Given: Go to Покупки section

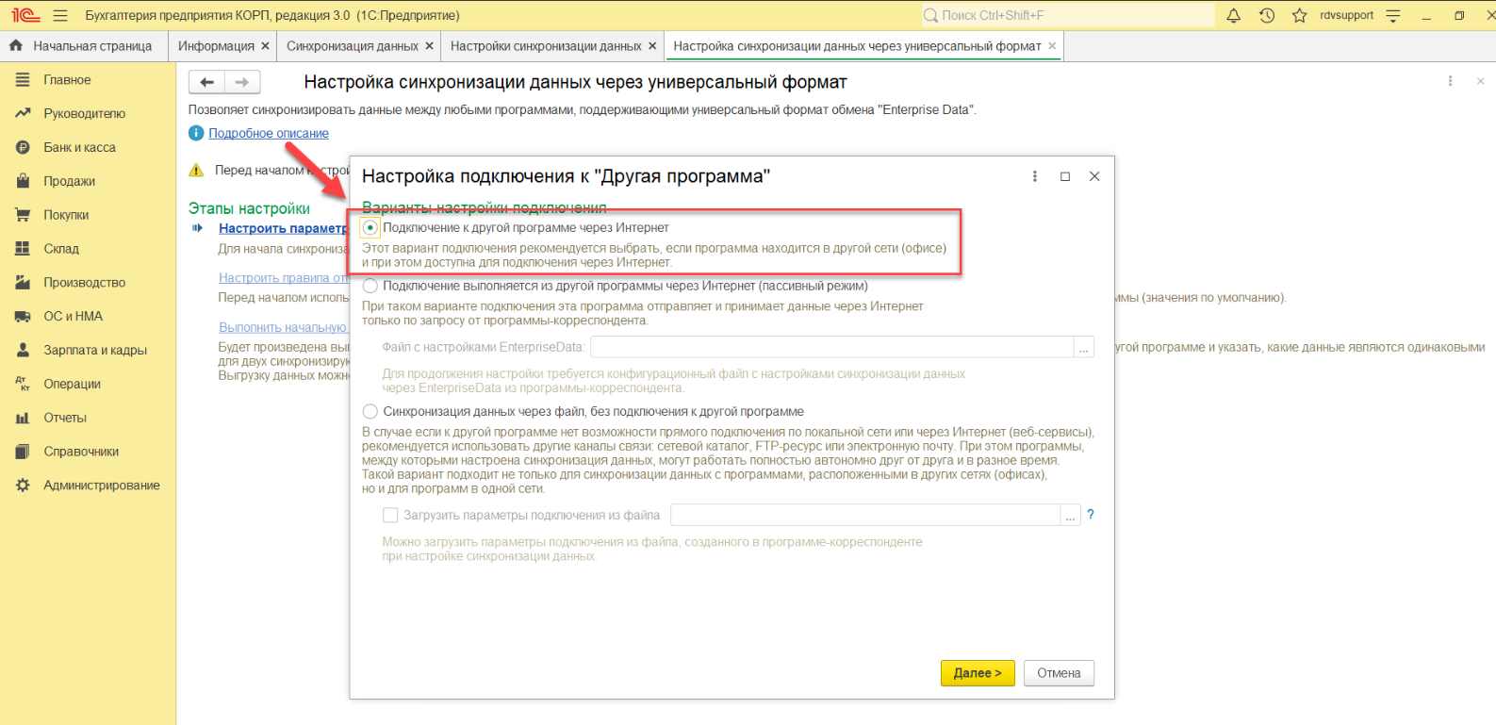Looking at the screenshot, I should pos(66,215).
